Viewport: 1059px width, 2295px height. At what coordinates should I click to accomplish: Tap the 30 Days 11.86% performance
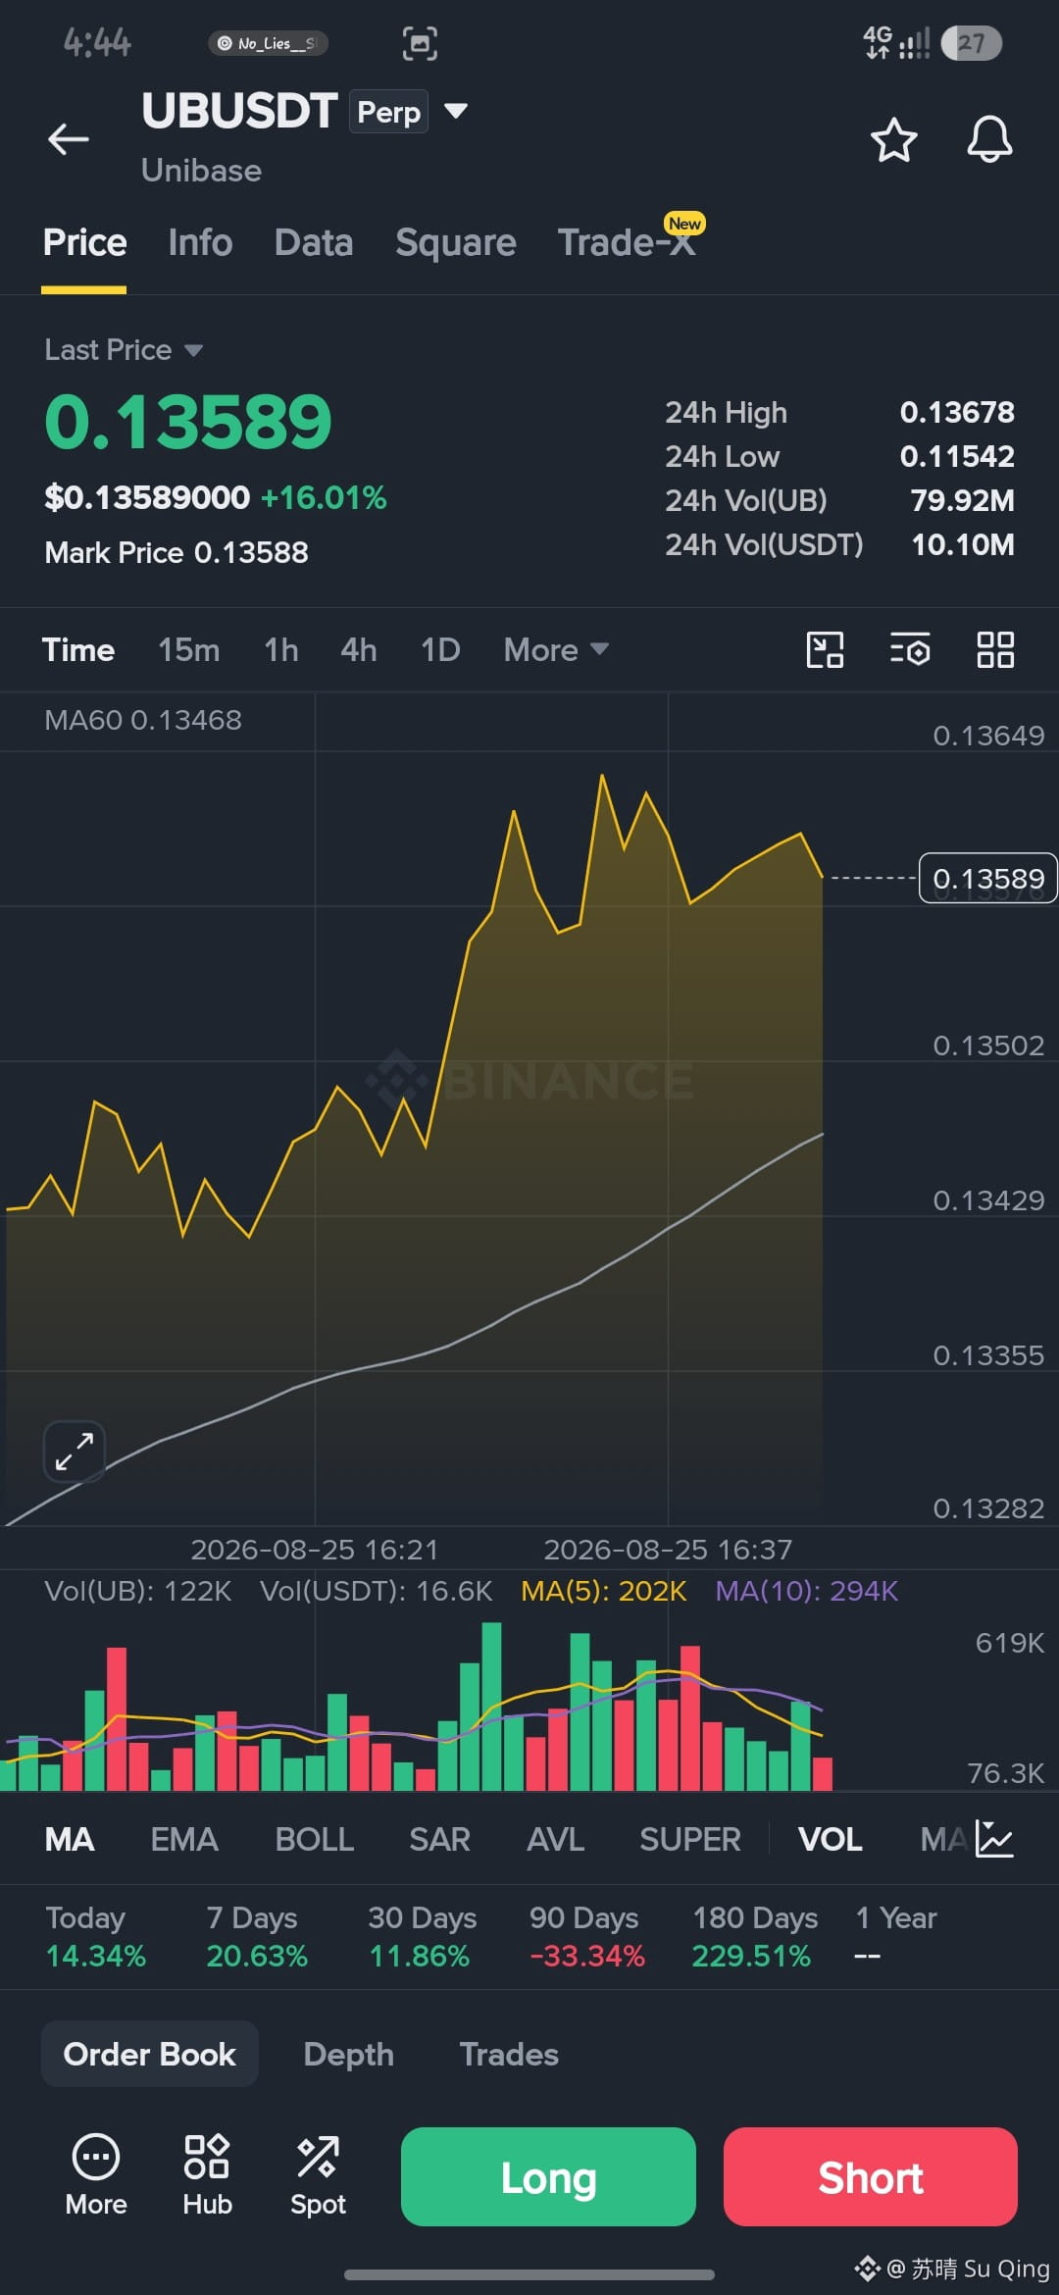pos(422,1937)
